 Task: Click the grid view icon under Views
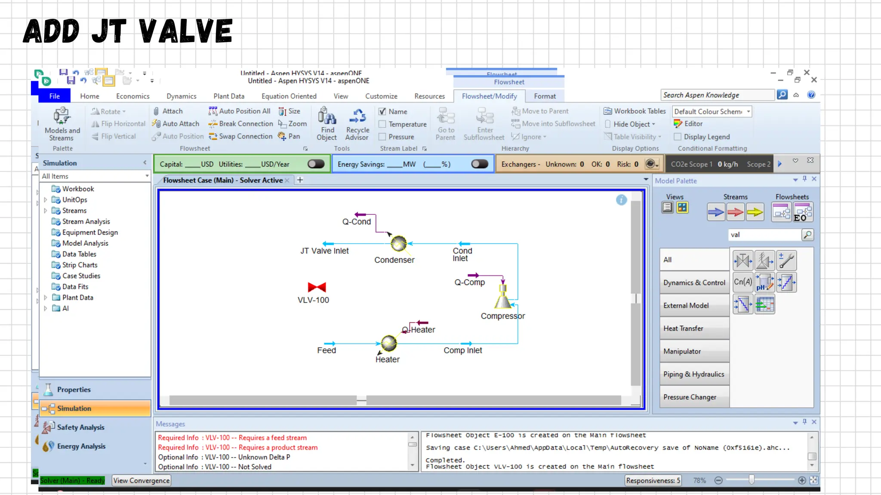tap(682, 208)
